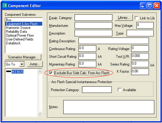Focus the Short Circuit Rating field

pyautogui.click(x=87, y=56)
